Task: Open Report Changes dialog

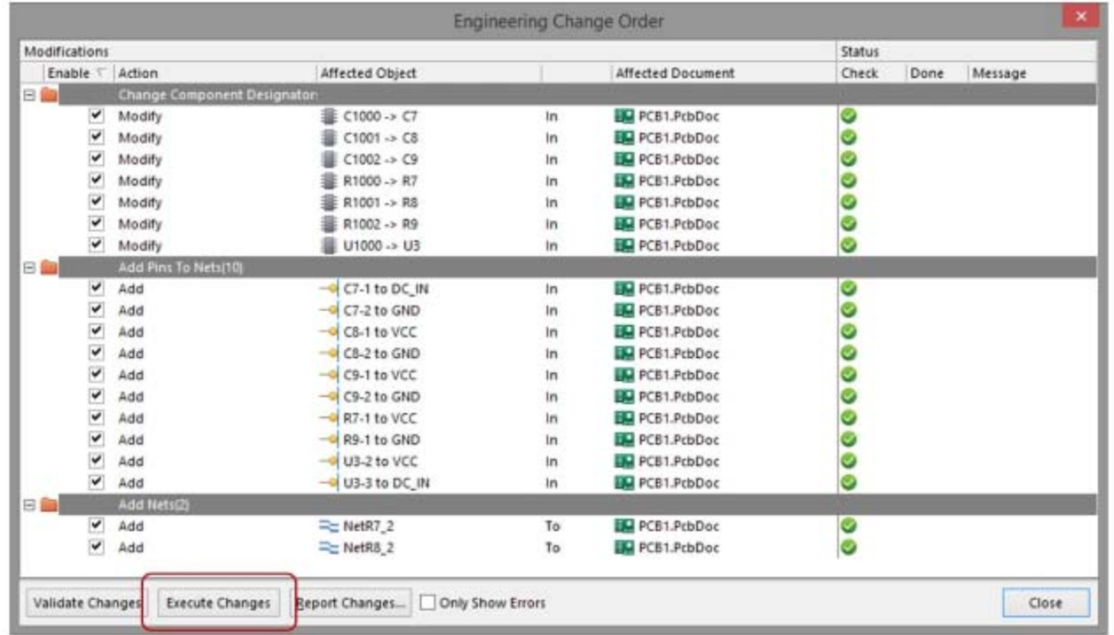Action: [351, 603]
